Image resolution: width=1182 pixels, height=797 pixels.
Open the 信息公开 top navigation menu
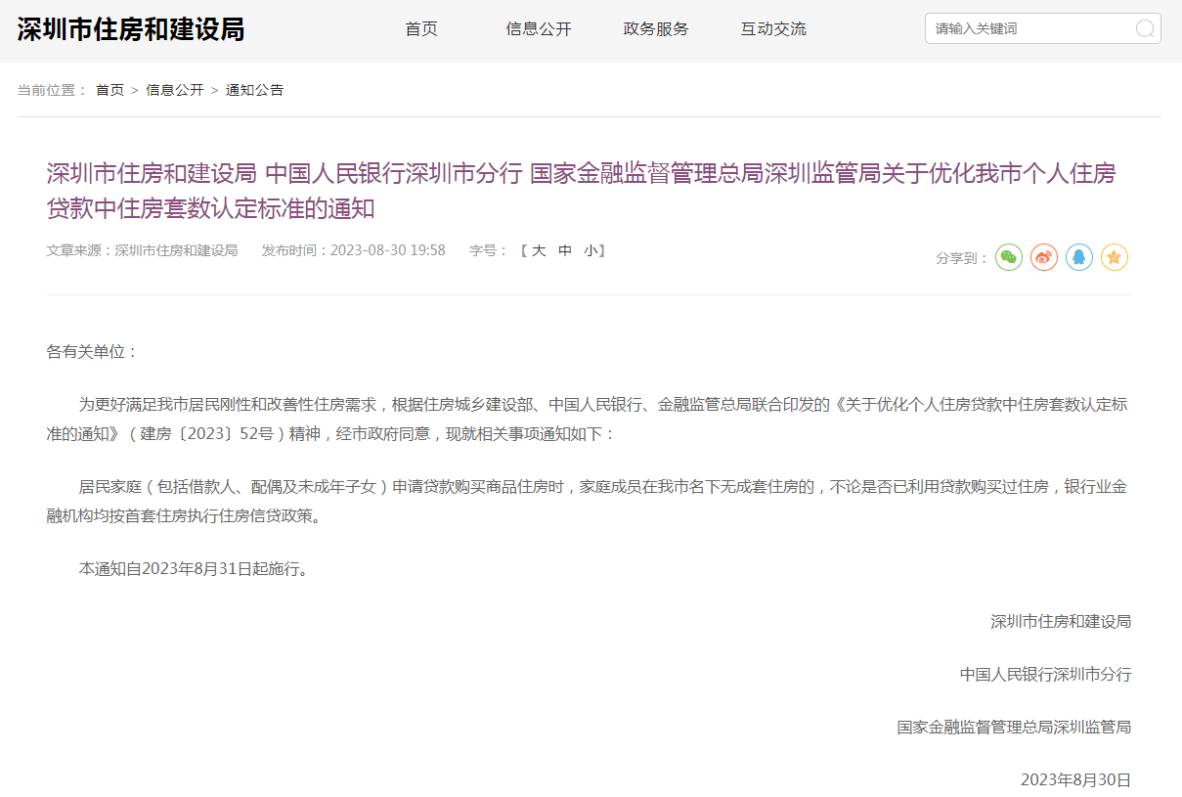[538, 29]
